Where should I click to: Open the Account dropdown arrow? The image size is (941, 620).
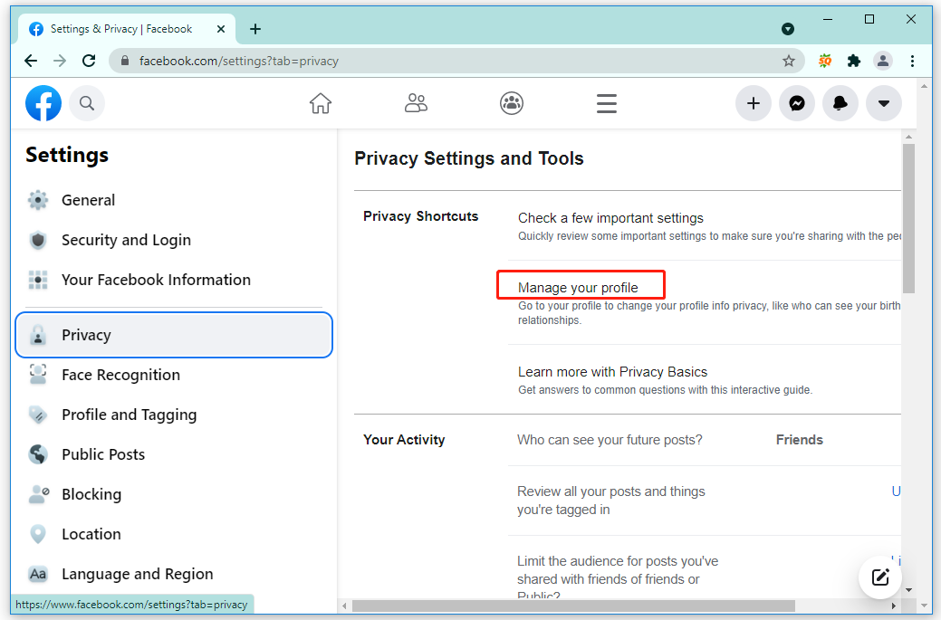coord(884,104)
